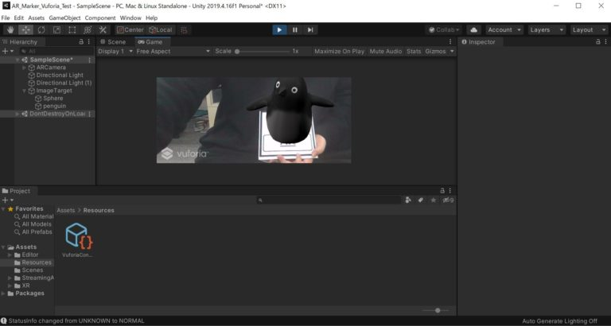611x326 pixels.
Task: Expand the ARCamera object
Action: (x=24, y=68)
